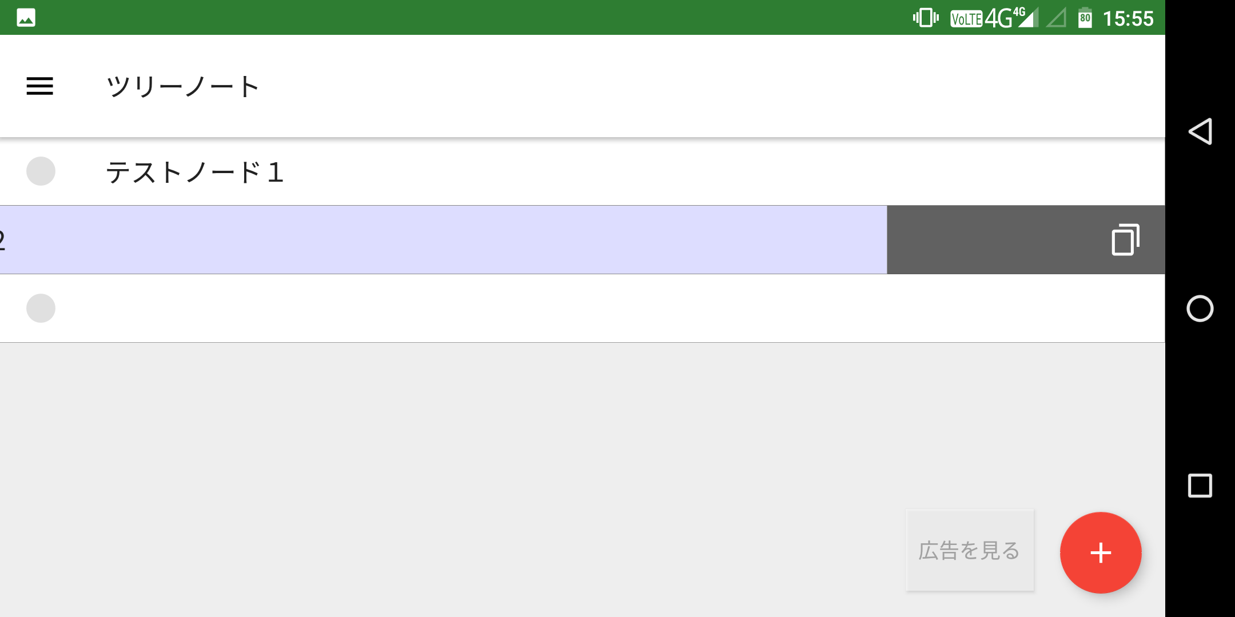Toggle the circle on the empty third row
The image size is (1235, 617).
coord(41,308)
